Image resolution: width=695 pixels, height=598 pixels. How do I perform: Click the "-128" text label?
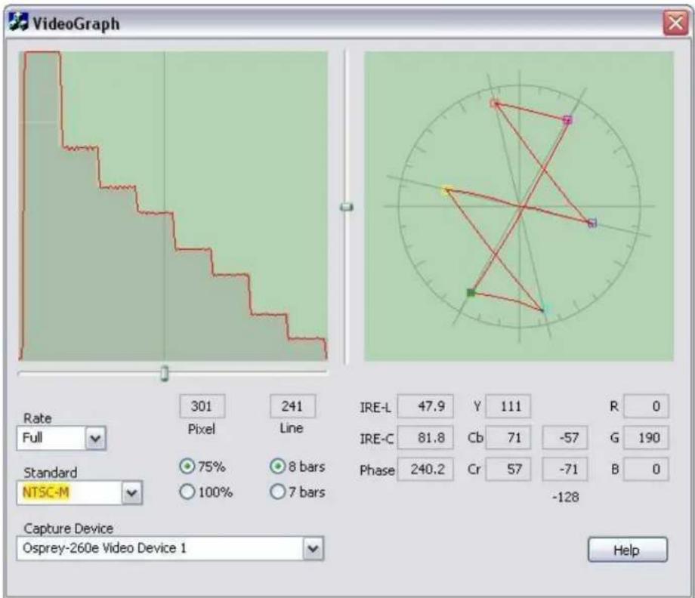566,497
